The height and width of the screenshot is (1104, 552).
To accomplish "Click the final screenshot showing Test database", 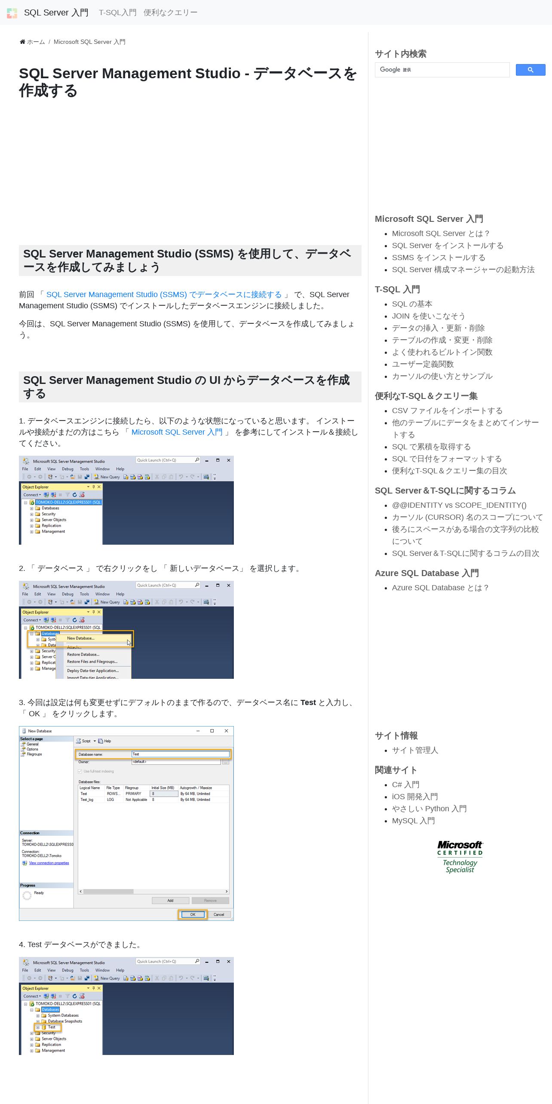I will coord(126,1006).
